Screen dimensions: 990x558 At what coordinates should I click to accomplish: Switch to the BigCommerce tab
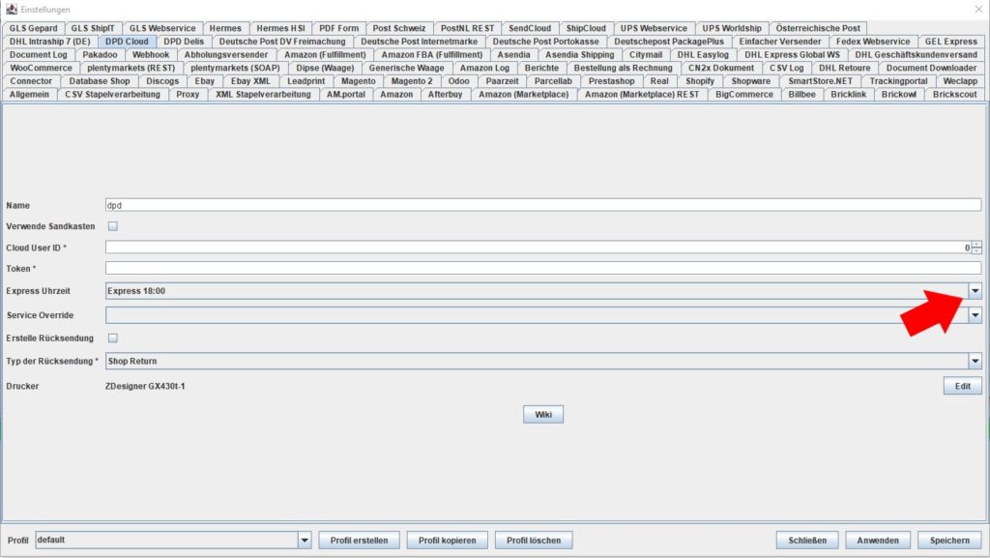(743, 95)
